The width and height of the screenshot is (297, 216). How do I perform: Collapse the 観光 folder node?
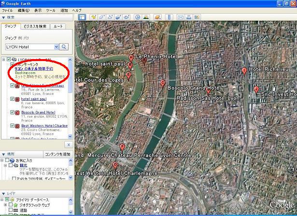(5, 166)
